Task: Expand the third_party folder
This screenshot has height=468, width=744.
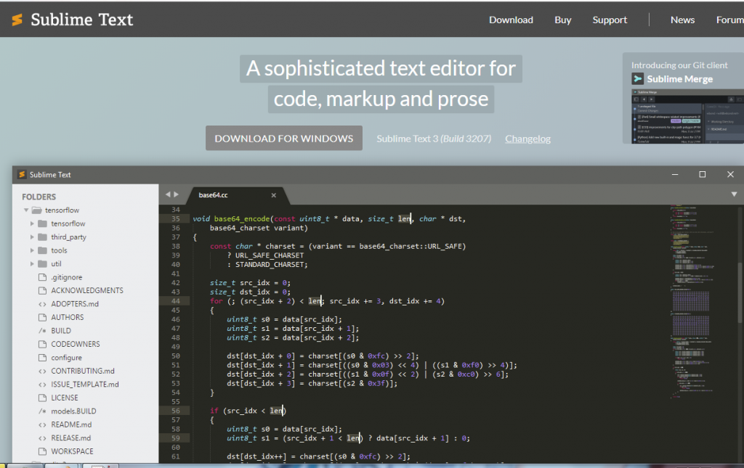Action: click(32, 237)
